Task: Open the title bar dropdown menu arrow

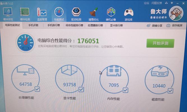Action: click(x=172, y=3)
